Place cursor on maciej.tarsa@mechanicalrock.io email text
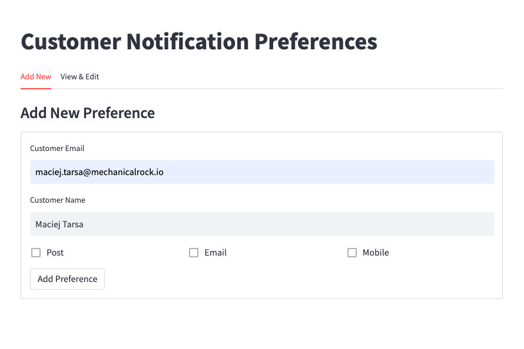The width and height of the screenshot is (524, 349). (100, 172)
